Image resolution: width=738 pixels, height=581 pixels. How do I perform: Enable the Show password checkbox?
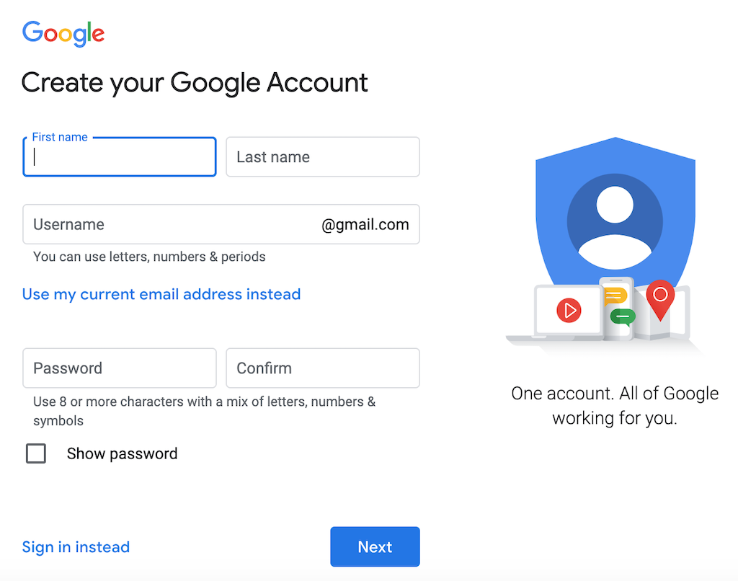click(x=36, y=453)
